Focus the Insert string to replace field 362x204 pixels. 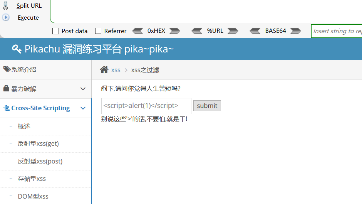[x=337, y=31]
